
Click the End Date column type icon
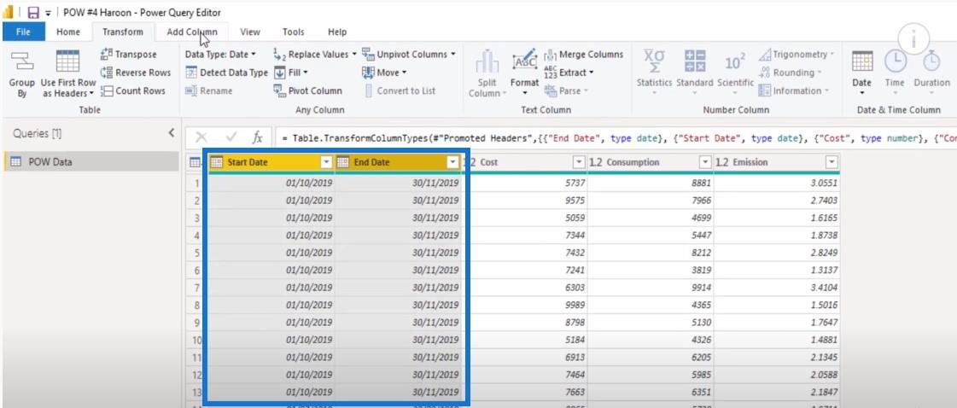(343, 162)
